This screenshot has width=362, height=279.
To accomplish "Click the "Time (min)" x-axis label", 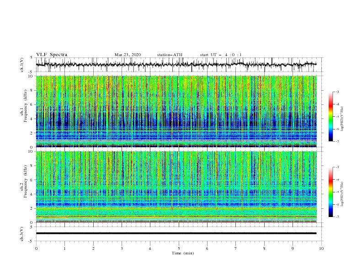I will coord(183,253).
